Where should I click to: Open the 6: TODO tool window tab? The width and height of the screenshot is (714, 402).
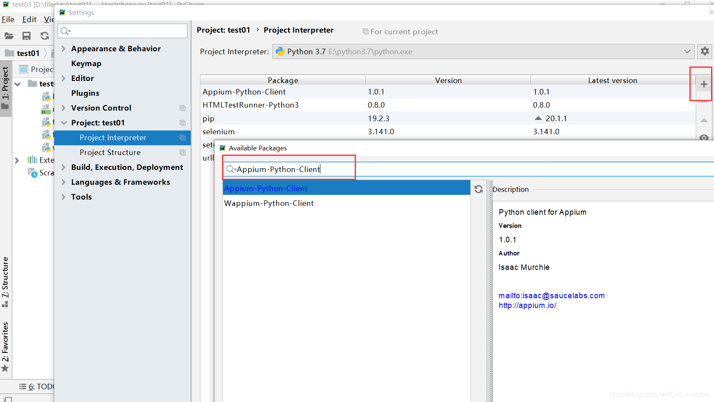(x=37, y=386)
